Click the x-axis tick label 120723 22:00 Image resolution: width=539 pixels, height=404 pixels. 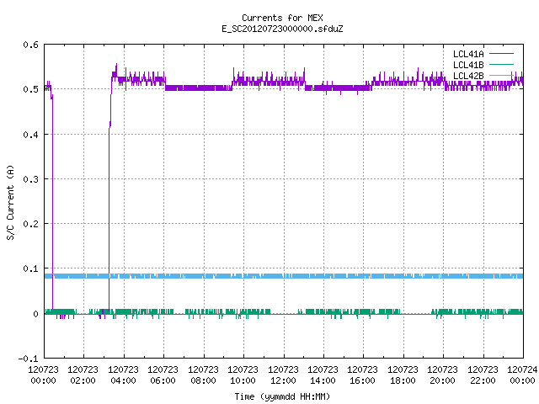pyautogui.click(x=483, y=375)
